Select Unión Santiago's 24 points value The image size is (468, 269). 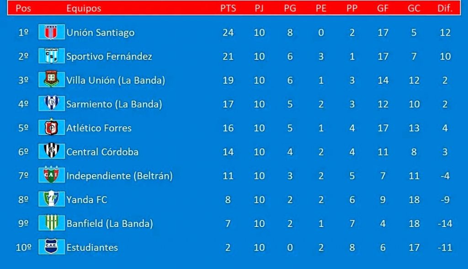coord(228,32)
